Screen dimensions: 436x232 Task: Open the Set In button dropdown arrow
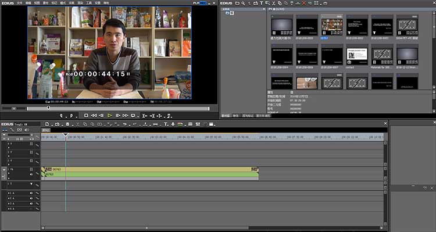66,117
